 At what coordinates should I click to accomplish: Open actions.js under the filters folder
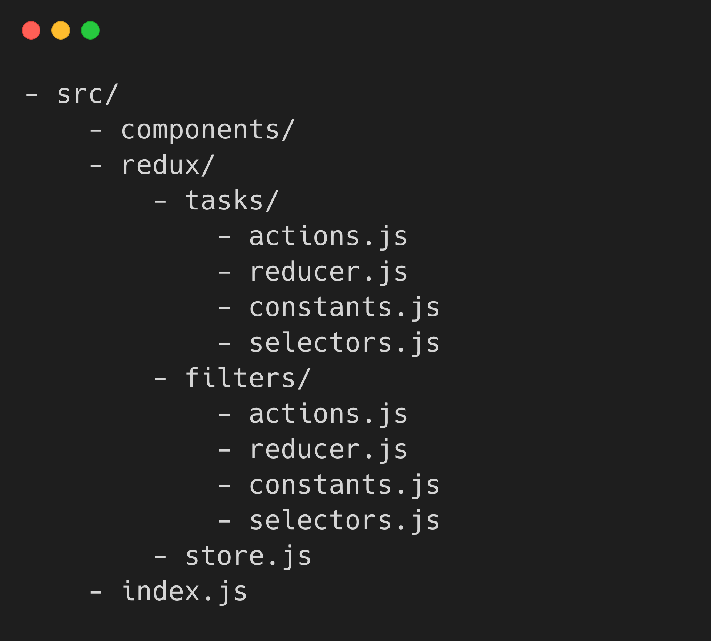pos(328,414)
